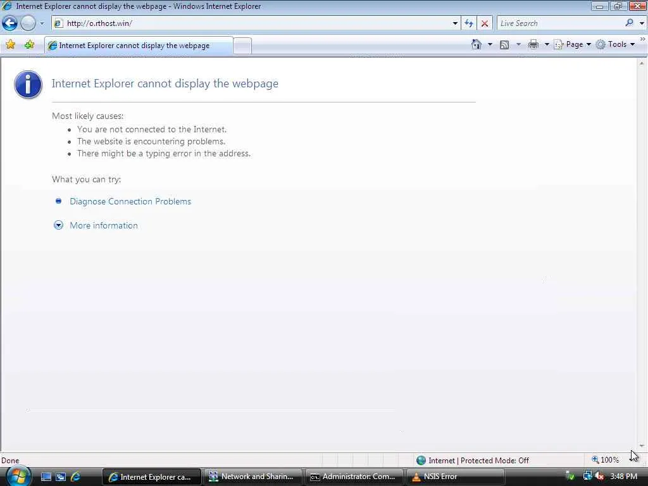The image size is (648, 486).
Task: Click the Add to Favorites icon
Action: (x=29, y=45)
